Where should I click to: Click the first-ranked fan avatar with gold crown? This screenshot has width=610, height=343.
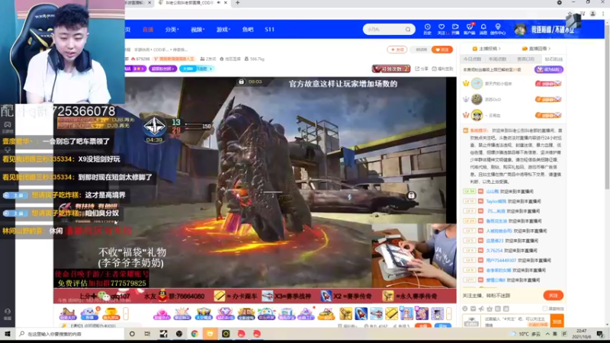[477, 83]
